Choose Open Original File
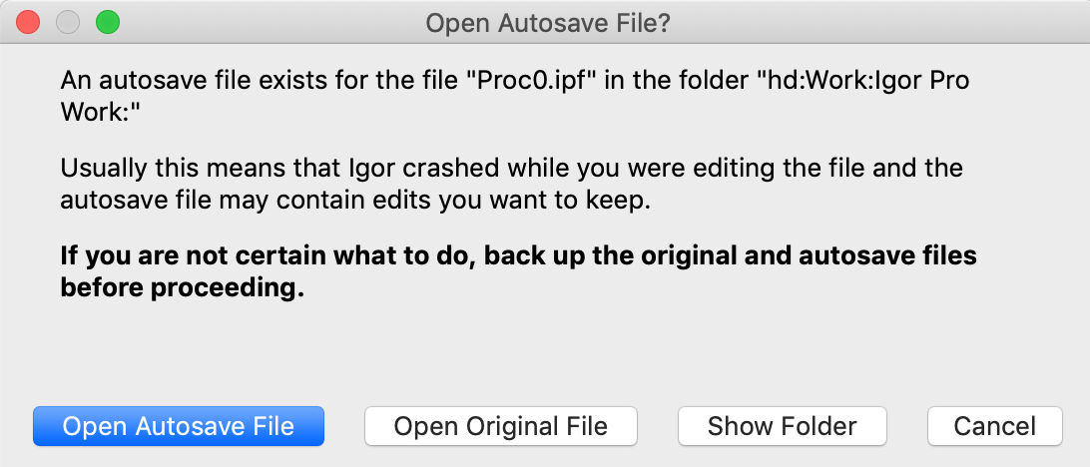This screenshot has width=1090, height=467. tap(500, 426)
